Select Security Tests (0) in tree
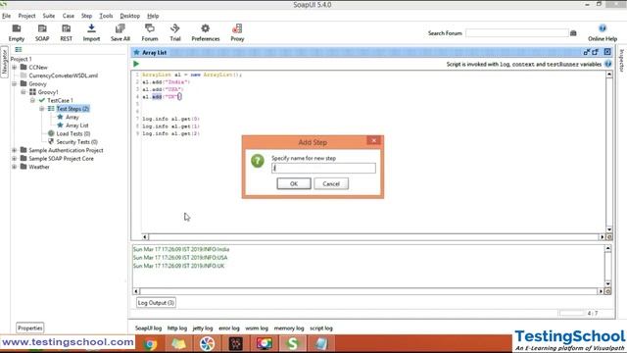The image size is (627, 353). (x=76, y=142)
